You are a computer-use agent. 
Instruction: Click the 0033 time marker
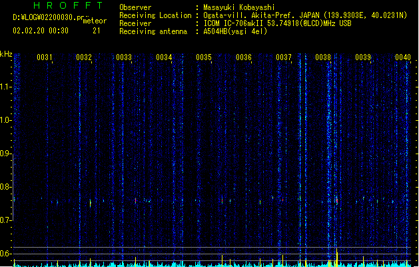[124, 57]
